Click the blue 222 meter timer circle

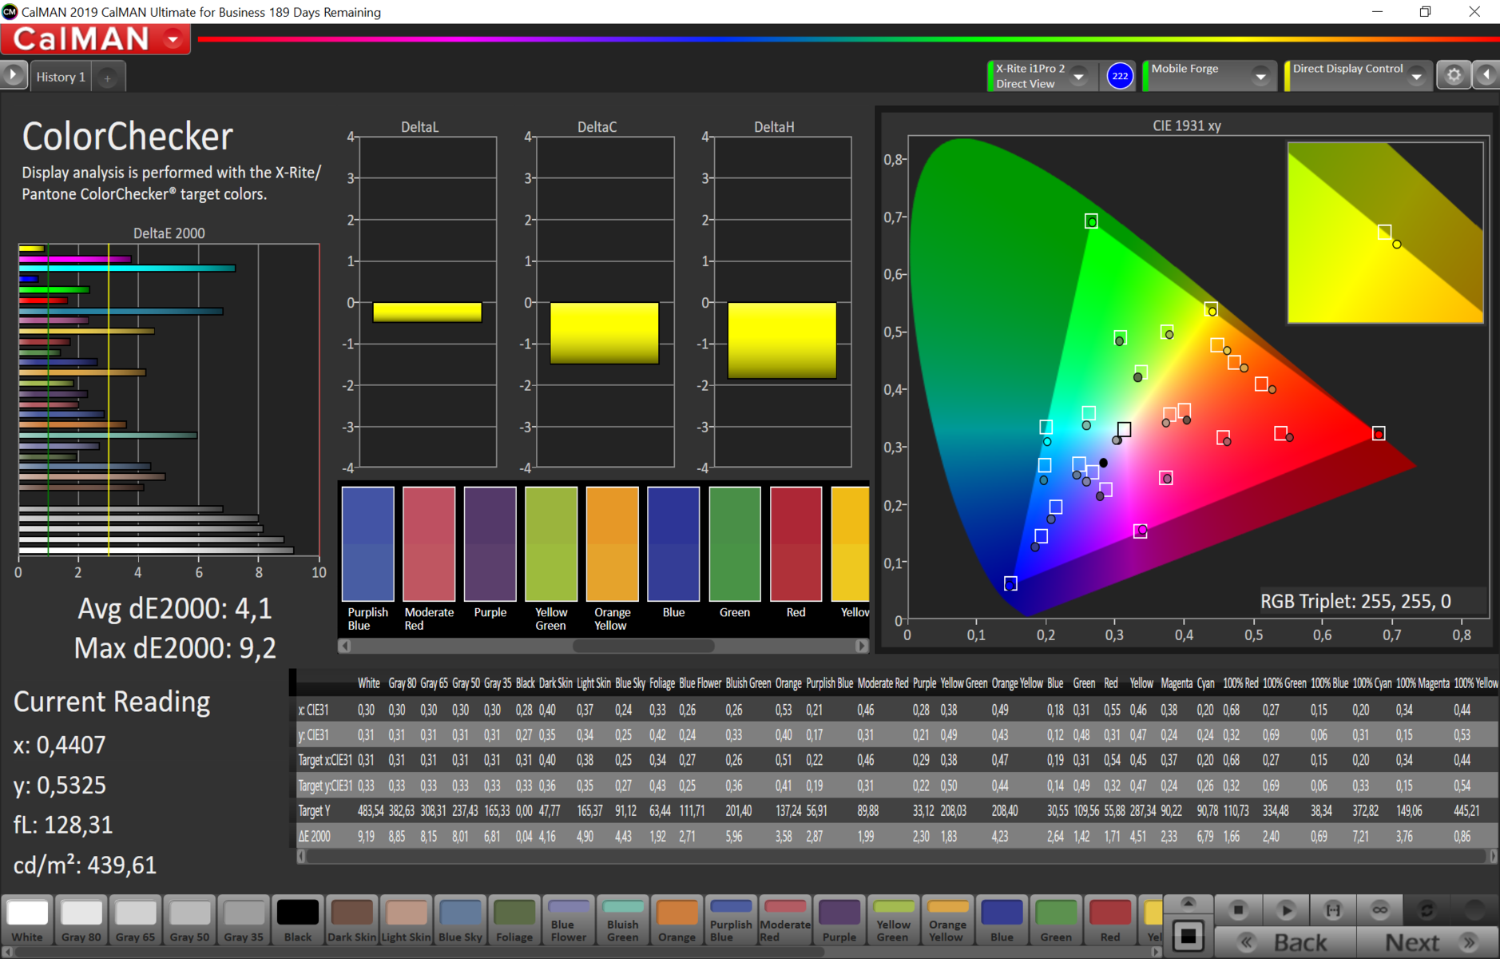(x=1120, y=76)
